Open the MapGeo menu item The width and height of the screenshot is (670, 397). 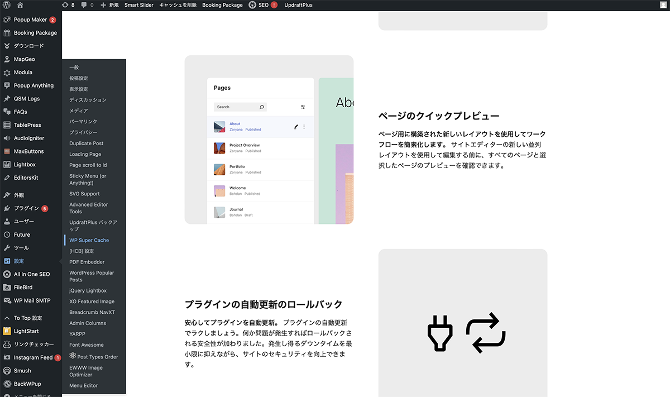[x=23, y=59]
